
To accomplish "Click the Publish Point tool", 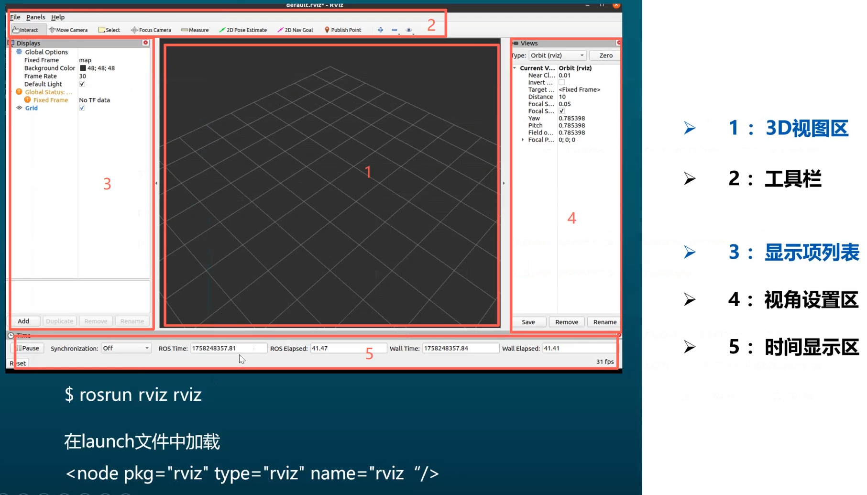I will [342, 30].
